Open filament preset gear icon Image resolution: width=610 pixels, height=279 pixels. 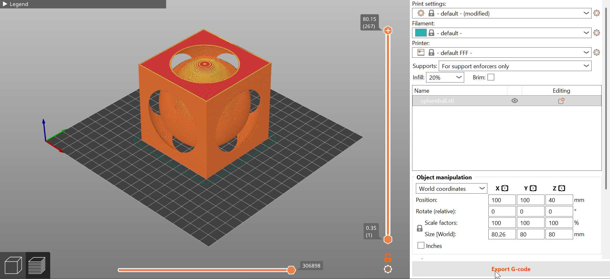(597, 33)
